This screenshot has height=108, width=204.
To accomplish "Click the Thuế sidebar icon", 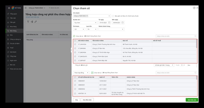I will coord(8,48).
